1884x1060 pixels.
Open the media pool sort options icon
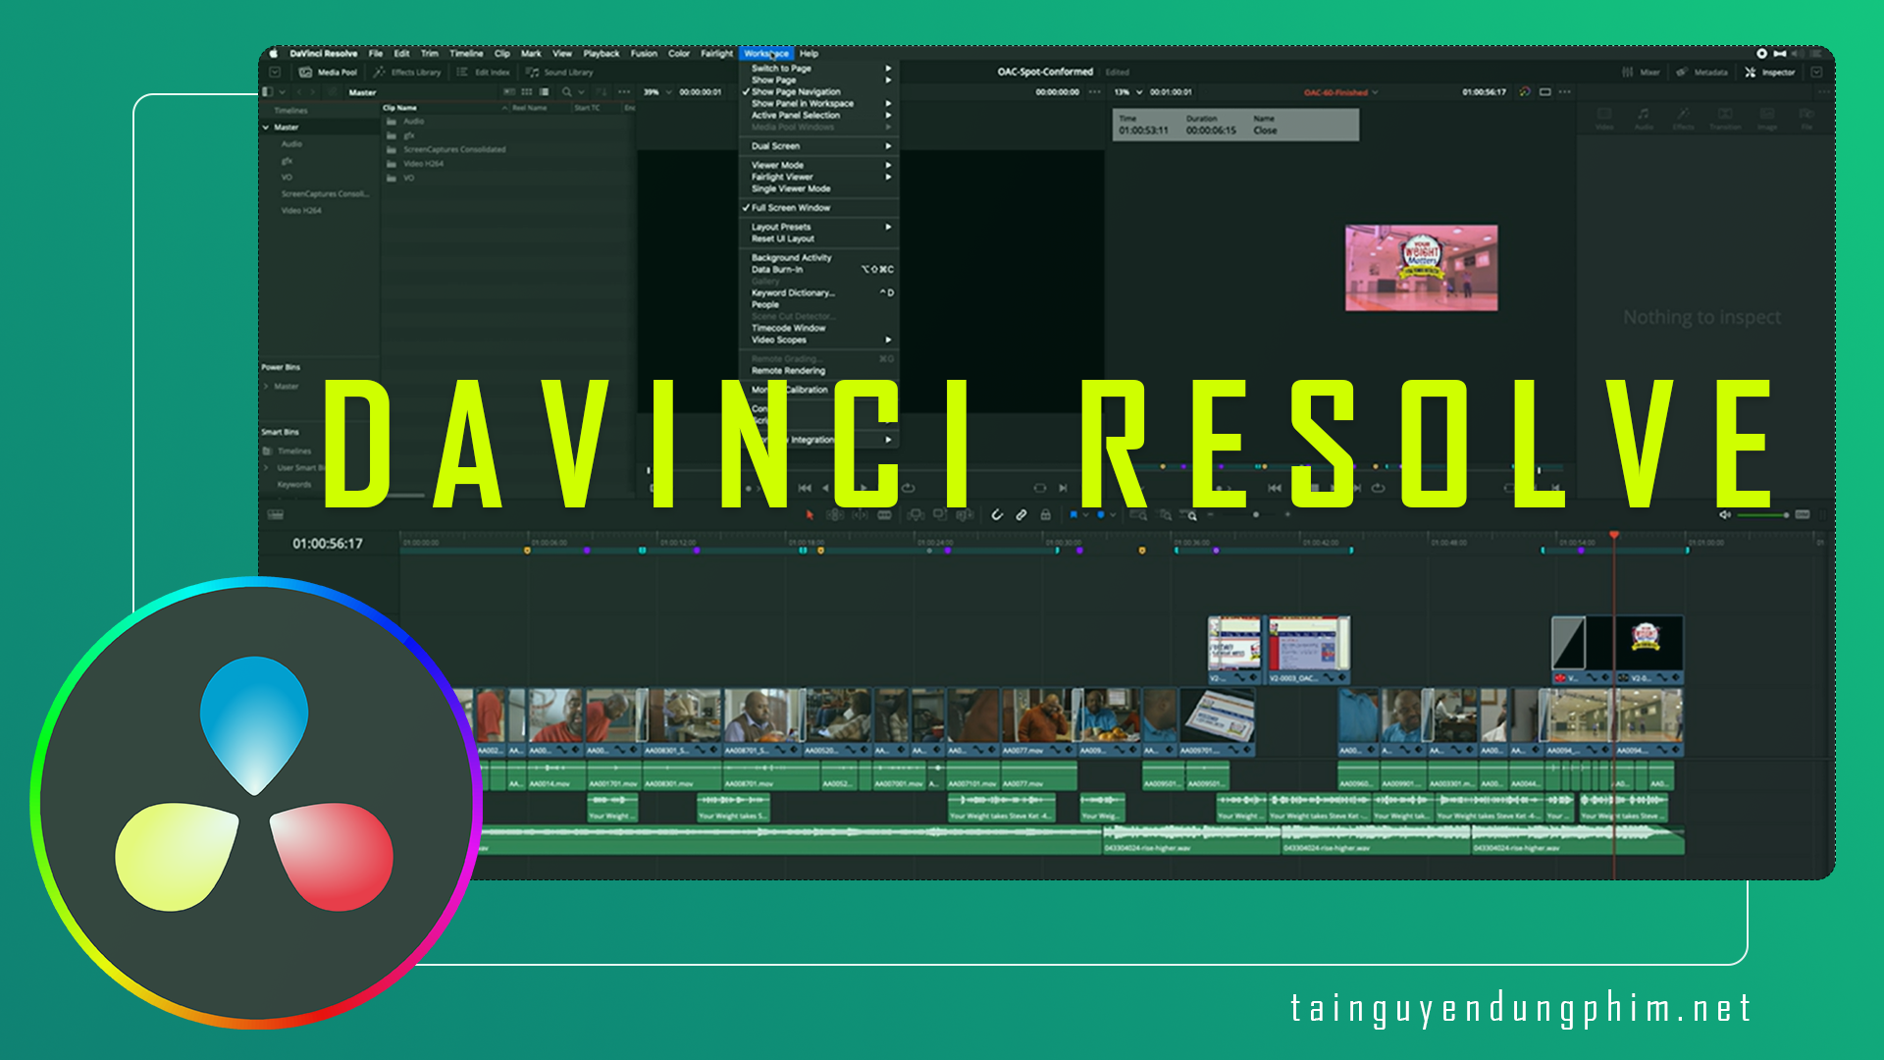pyautogui.click(x=602, y=92)
